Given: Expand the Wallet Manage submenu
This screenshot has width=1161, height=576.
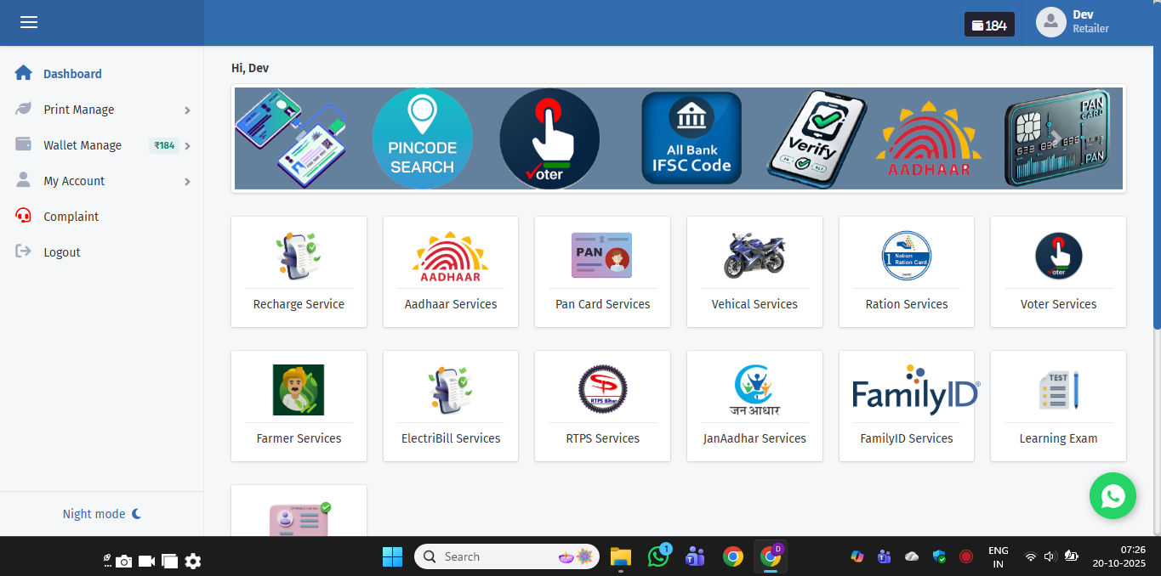Looking at the screenshot, I should [102, 145].
